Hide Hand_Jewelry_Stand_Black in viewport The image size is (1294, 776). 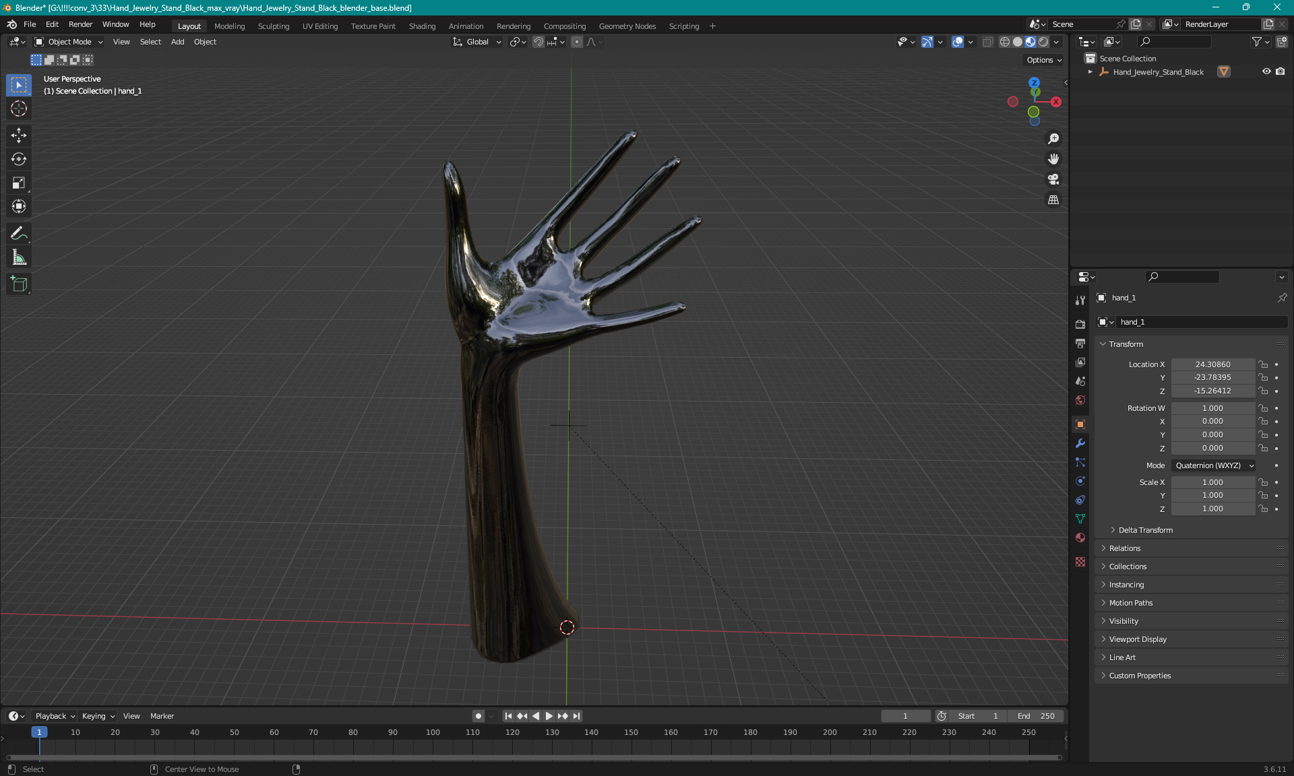coord(1266,71)
